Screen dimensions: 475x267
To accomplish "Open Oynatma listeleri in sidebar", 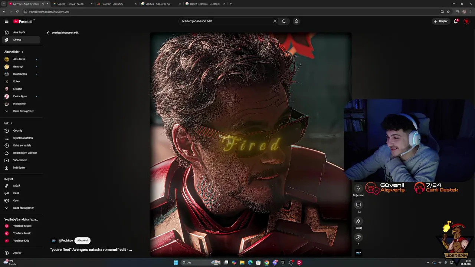I will click(21, 138).
